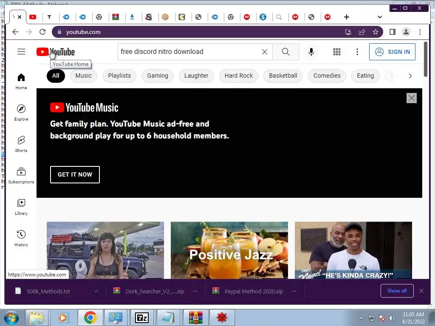Go to Home in the sidebar
The image size is (435, 326).
tap(21, 81)
